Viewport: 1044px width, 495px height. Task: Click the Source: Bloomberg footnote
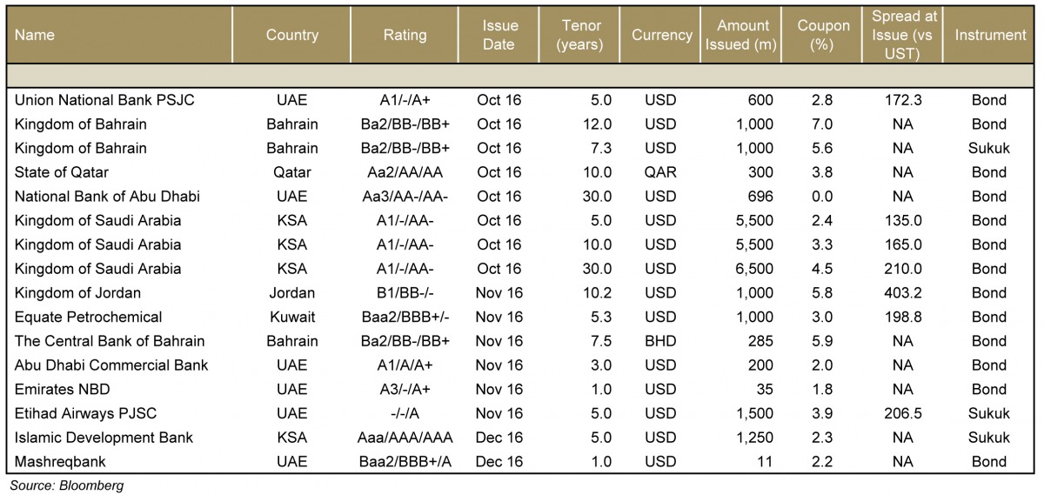pyautogui.click(x=66, y=485)
